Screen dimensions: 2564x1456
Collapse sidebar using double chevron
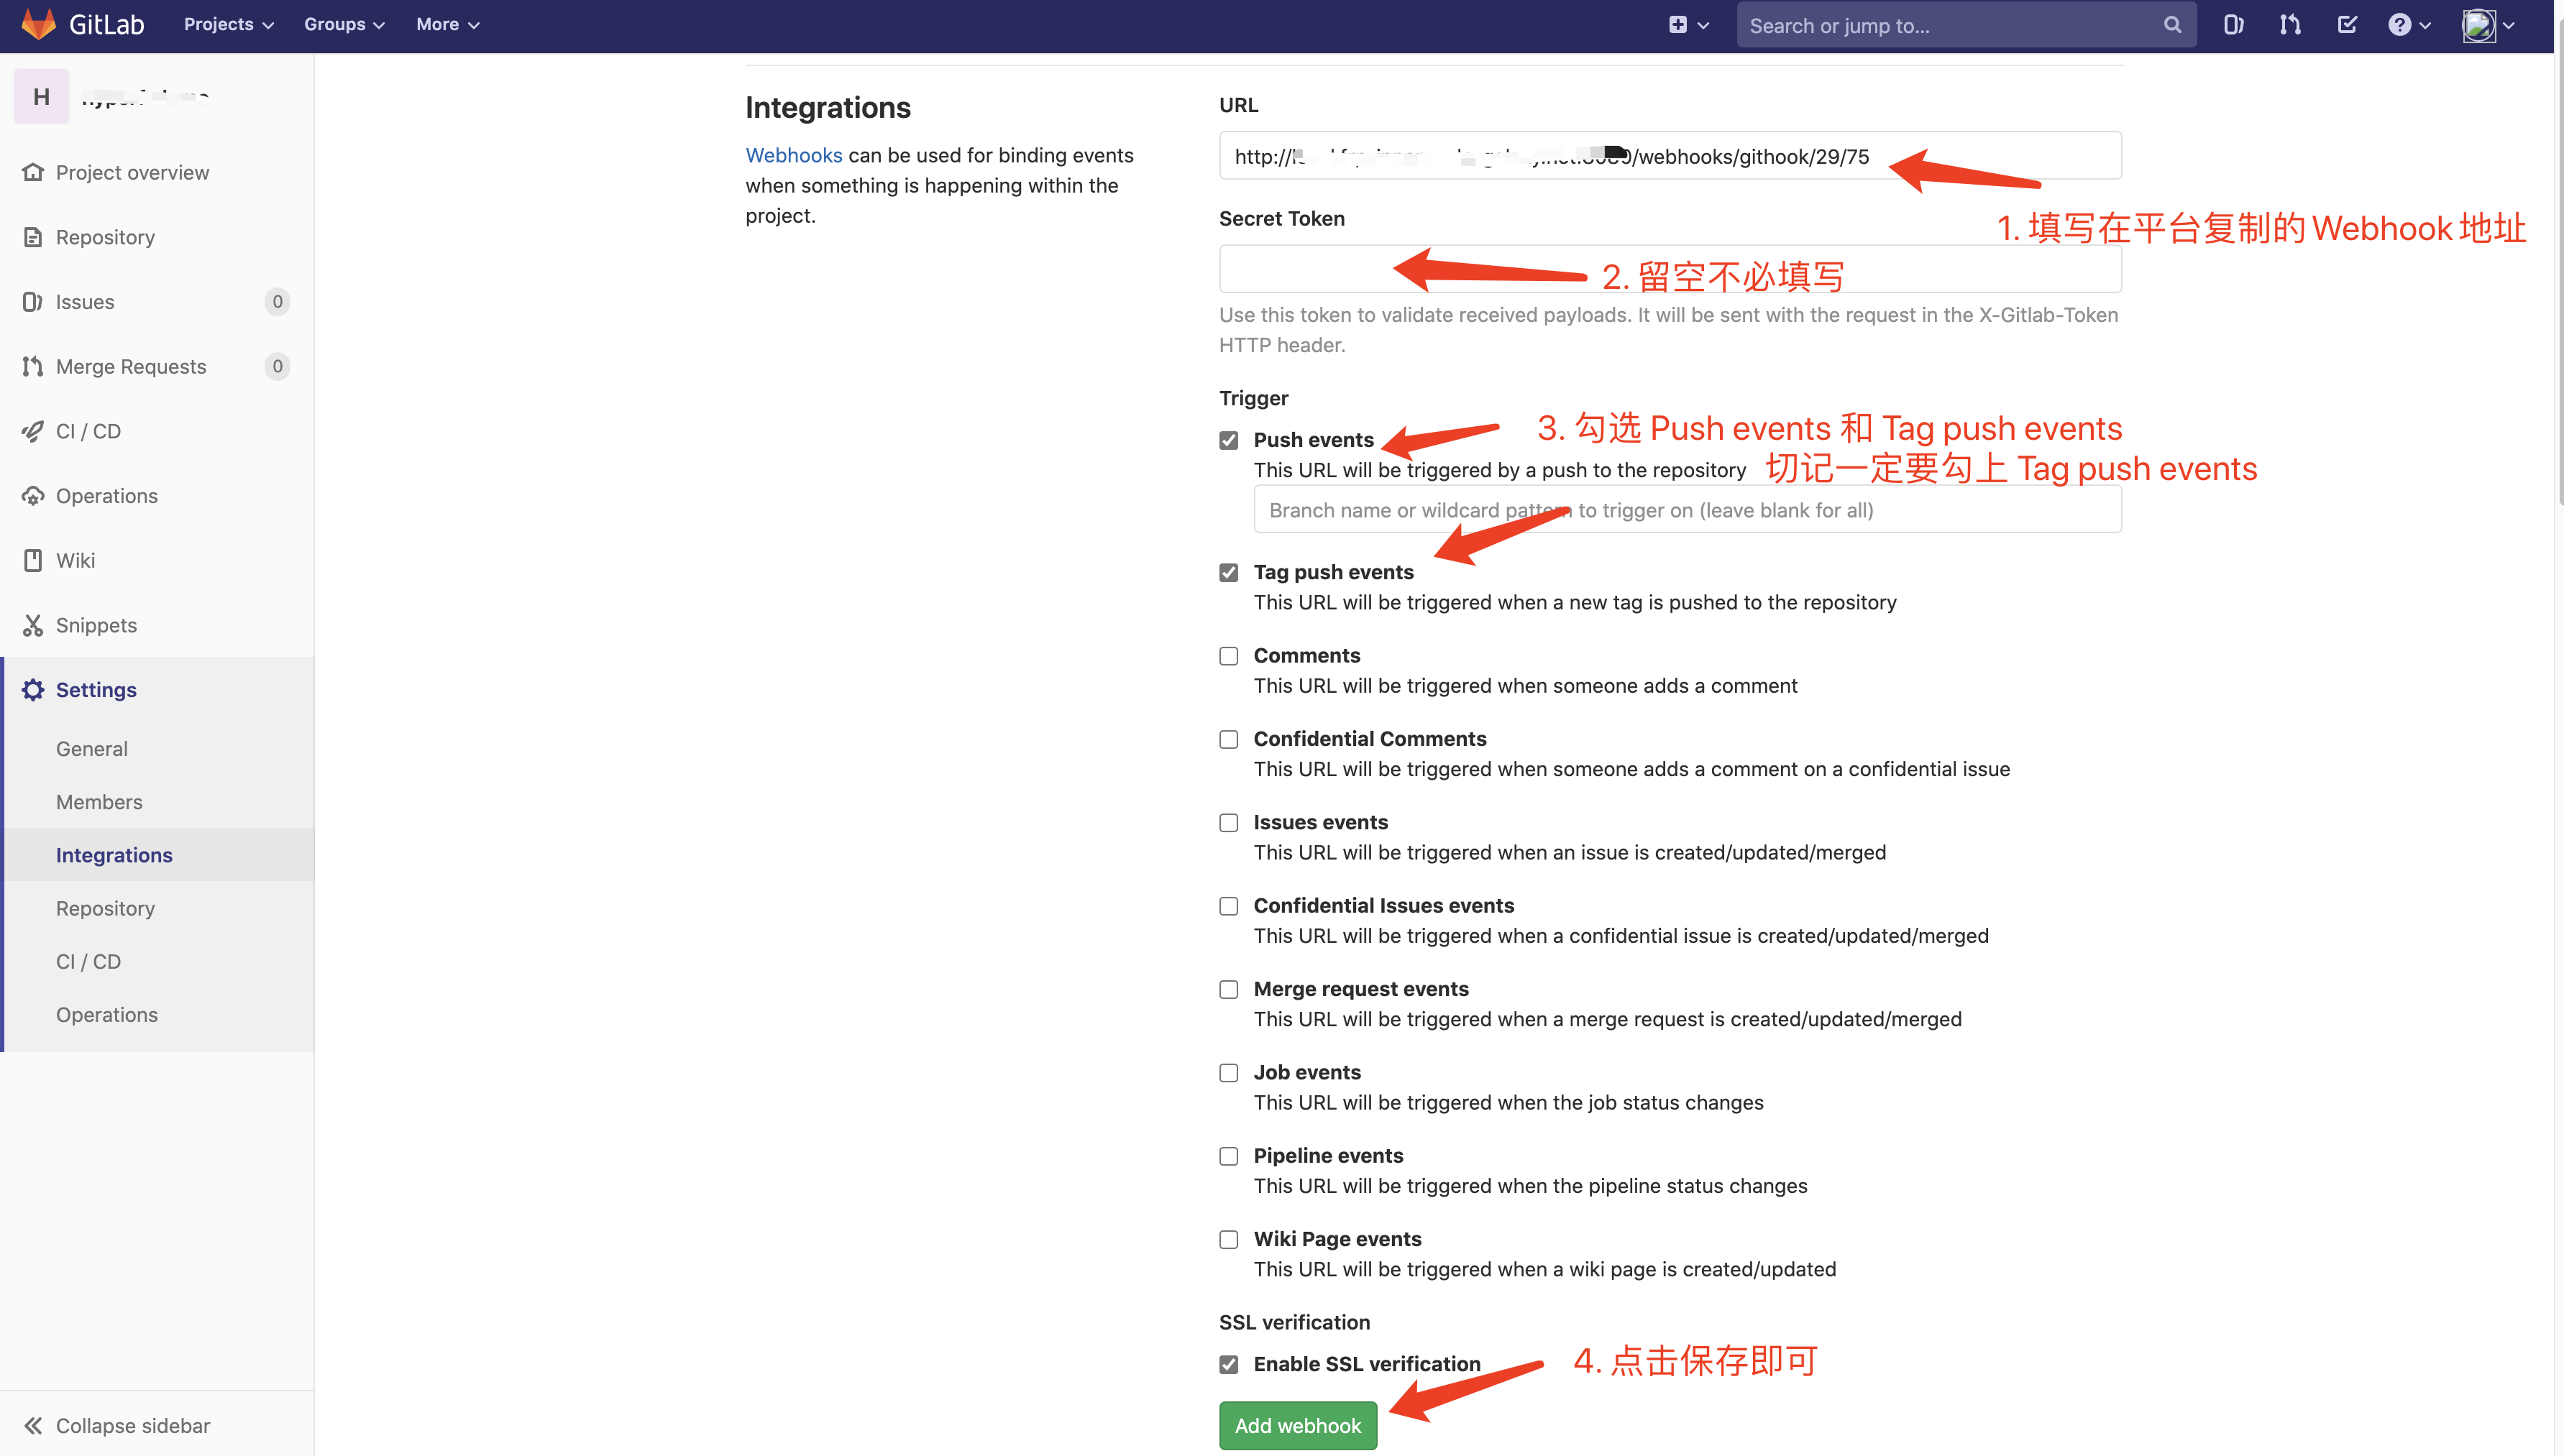(x=33, y=1425)
